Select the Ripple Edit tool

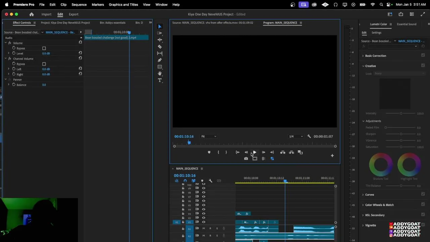(160, 40)
